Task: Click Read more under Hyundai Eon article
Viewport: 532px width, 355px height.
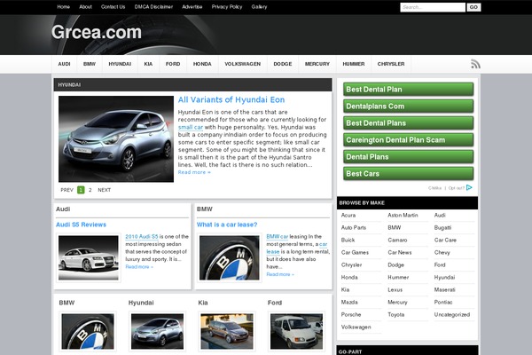Action: pyautogui.click(x=194, y=172)
